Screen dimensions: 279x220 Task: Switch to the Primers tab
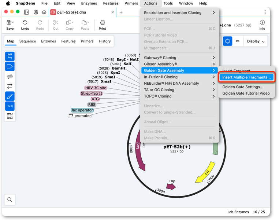pos(87,41)
